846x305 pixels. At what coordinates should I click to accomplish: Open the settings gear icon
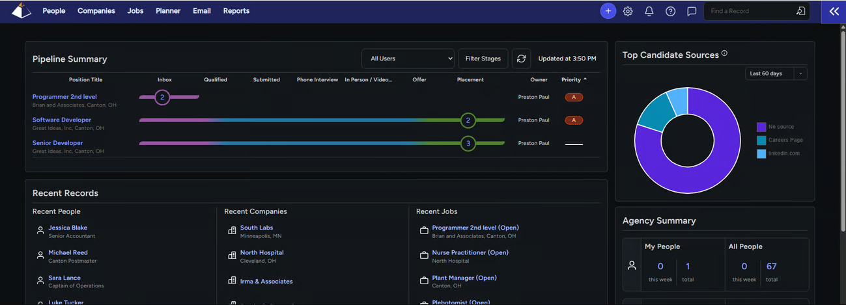[628, 11]
